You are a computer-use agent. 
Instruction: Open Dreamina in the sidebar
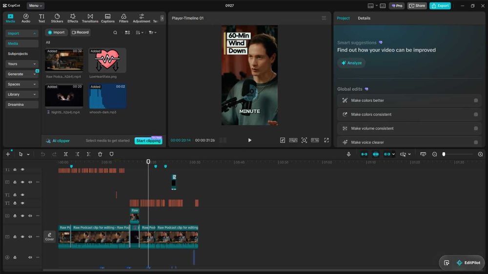click(x=21, y=104)
